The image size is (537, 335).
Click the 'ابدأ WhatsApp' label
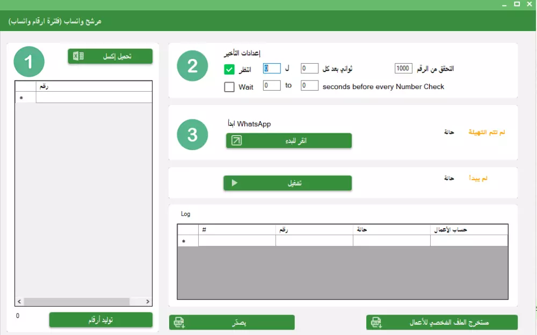[249, 124]
